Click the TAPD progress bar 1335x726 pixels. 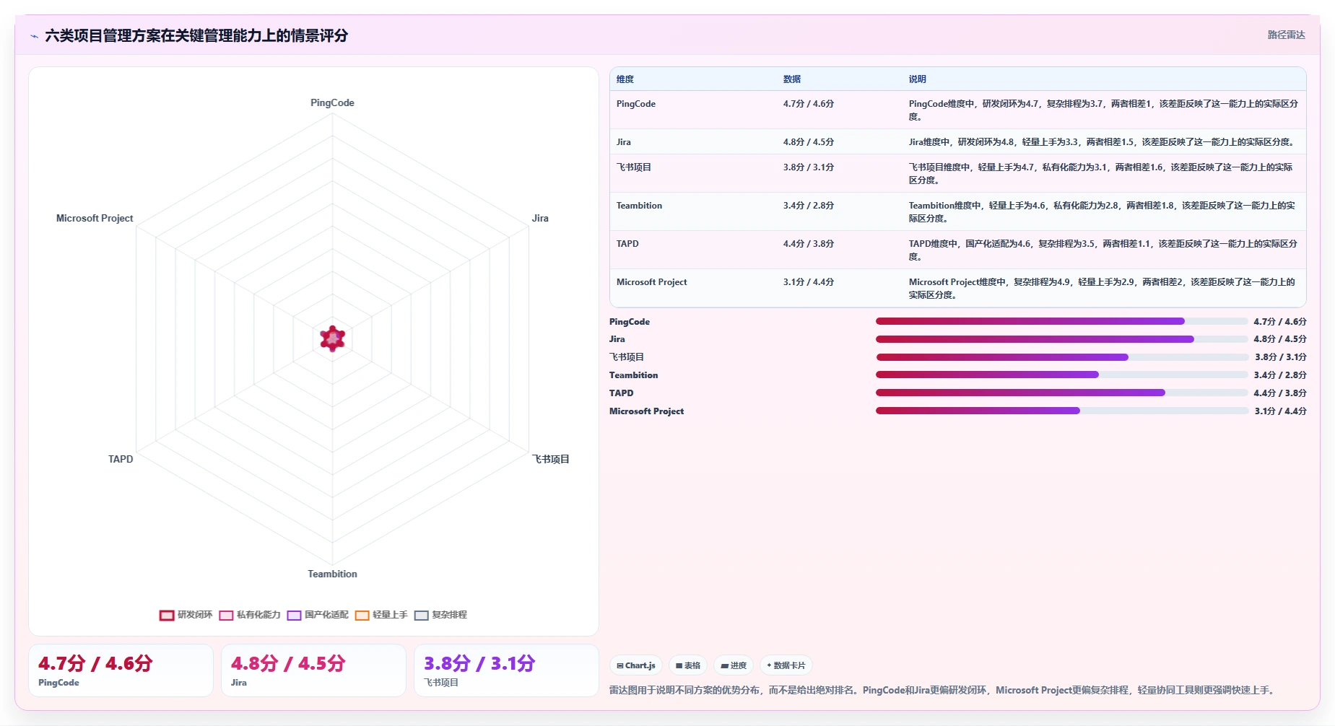pyautogui.click(x=1062, y=393)
